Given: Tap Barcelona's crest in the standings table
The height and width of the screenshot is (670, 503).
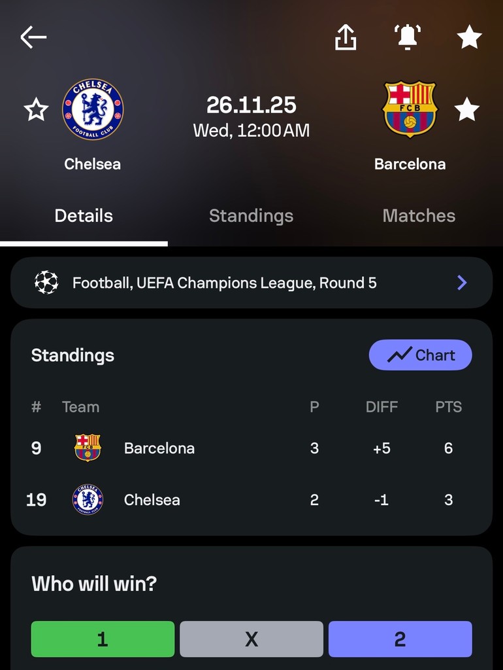Looking at the screenshot, I should coord(88,448).
